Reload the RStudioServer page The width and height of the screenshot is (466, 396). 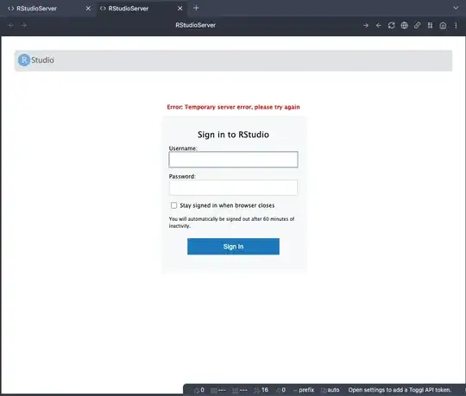pyautogui.click(x=392, y=26)
